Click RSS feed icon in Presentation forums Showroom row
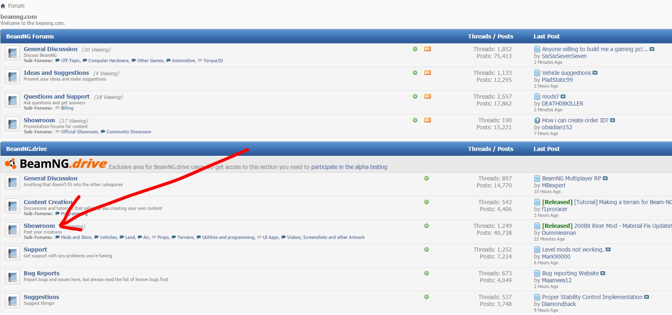This screenshot has width=672, height=315. (427, 120)
